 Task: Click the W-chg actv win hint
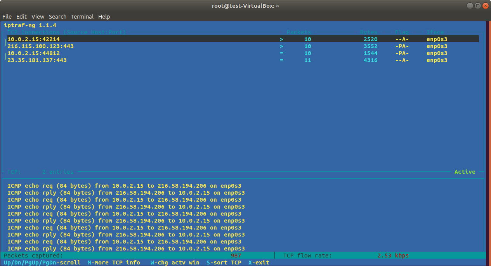tap(175, 263)
